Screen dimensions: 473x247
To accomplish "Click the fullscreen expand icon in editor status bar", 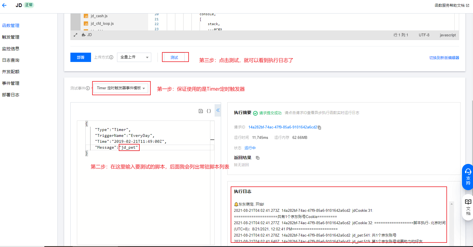I will 75,35.
